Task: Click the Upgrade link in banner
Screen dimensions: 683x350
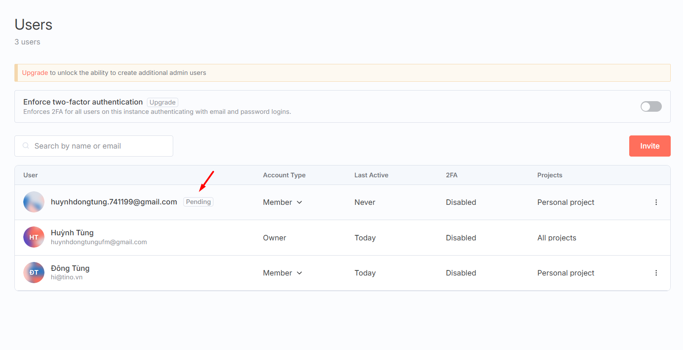Action: [35, 73]
